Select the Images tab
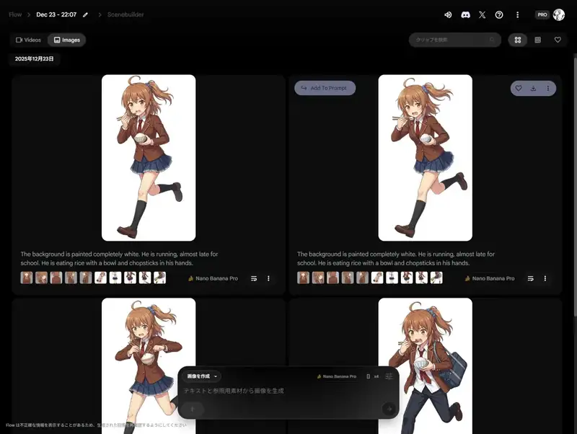Viewport: 577px width, 434px height. 66,40
